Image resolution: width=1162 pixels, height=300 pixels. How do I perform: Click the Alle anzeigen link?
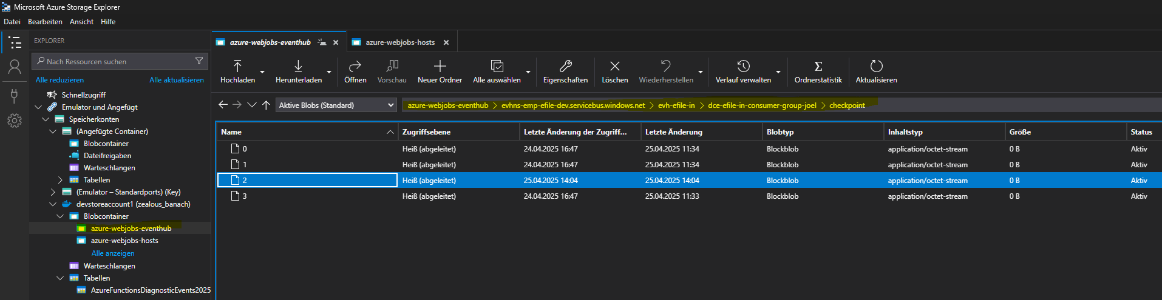tap(113, 253)
